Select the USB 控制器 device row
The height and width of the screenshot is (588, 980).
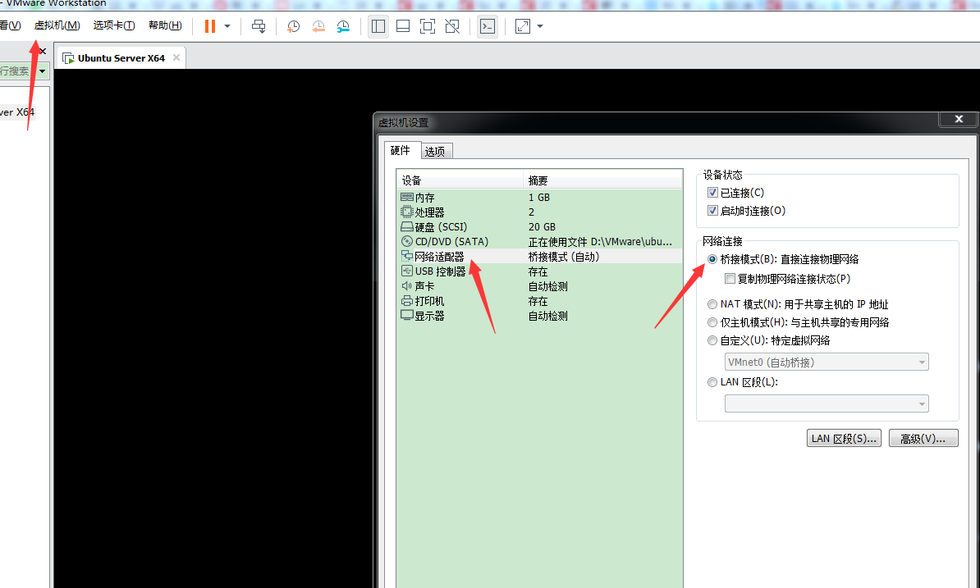[539, 271]
